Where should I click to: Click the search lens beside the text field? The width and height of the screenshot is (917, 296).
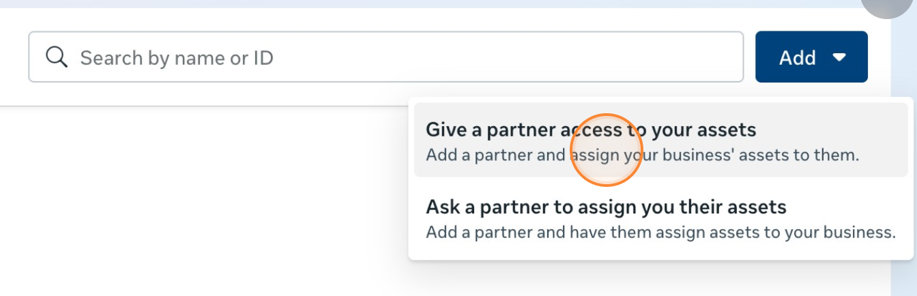click(57, 57)
